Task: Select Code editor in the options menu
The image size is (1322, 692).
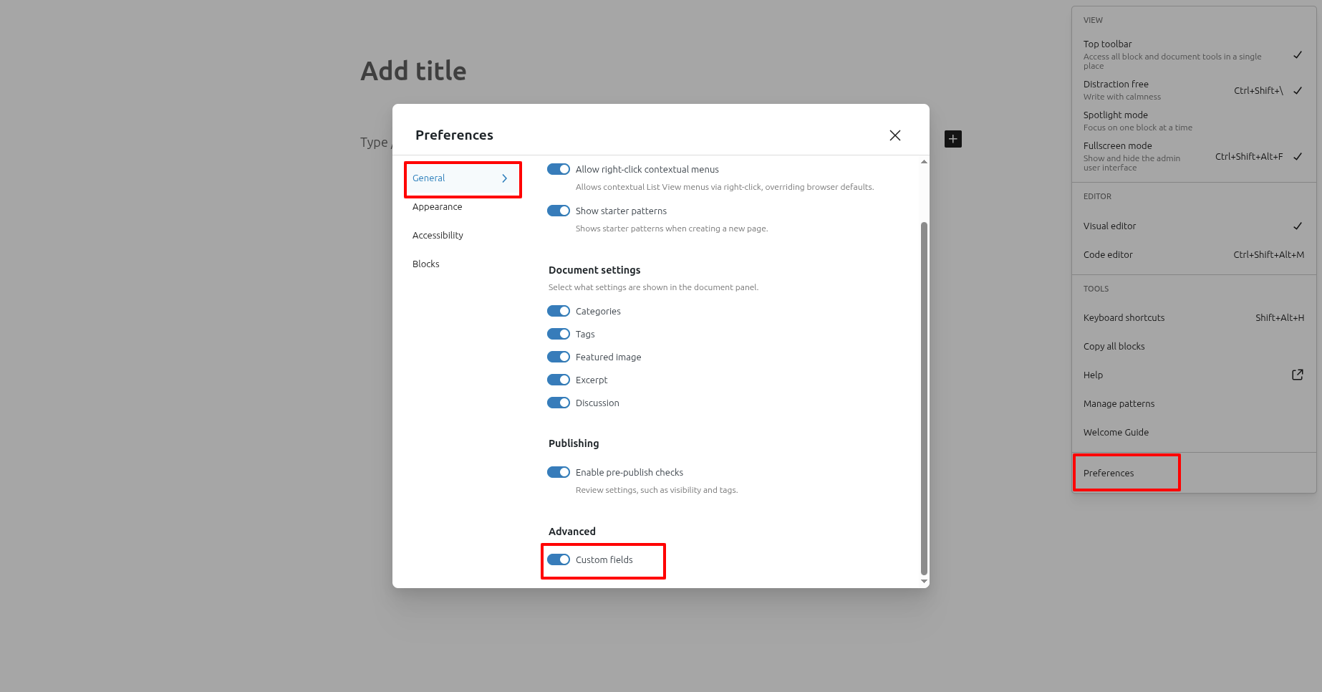Action: [1108, 255]
